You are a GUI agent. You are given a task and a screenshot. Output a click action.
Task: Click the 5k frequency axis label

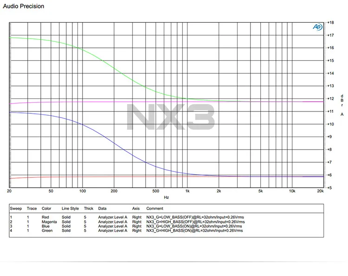[261, 191]
